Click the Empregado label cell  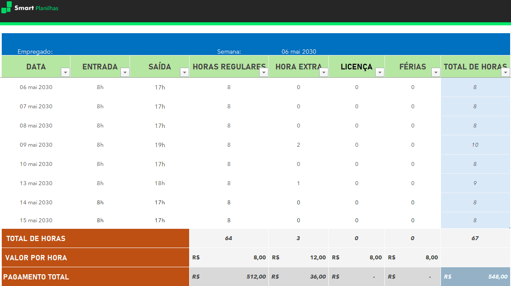coord(35,52)
